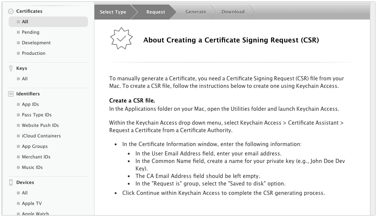This screenshot has width=377, height=217.
Task: Open Apple TV devices
Action: click(x=32, y=203)
